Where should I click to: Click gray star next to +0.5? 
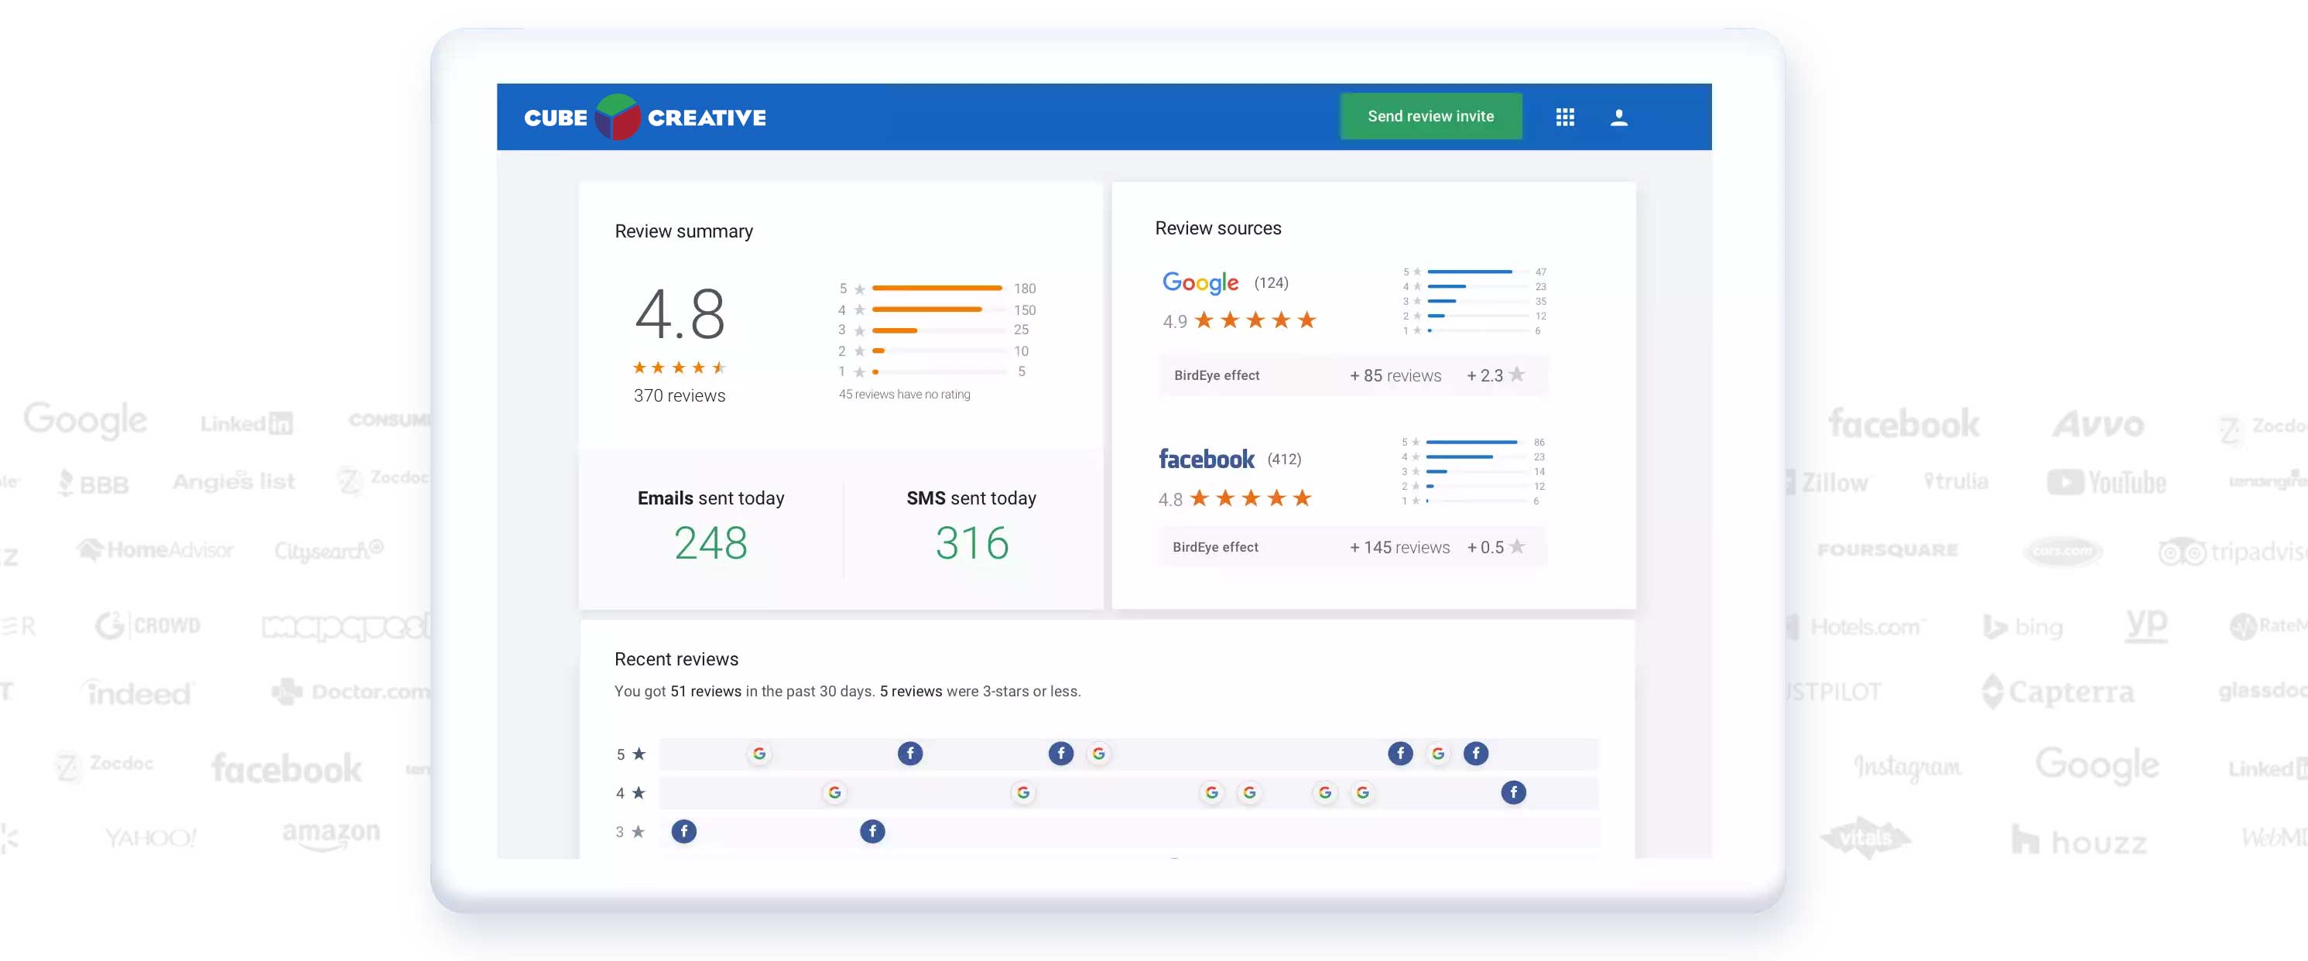point(1516,546)
